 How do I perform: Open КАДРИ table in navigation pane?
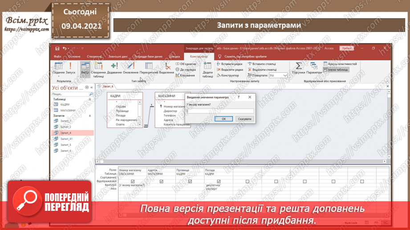pos(65,105)
